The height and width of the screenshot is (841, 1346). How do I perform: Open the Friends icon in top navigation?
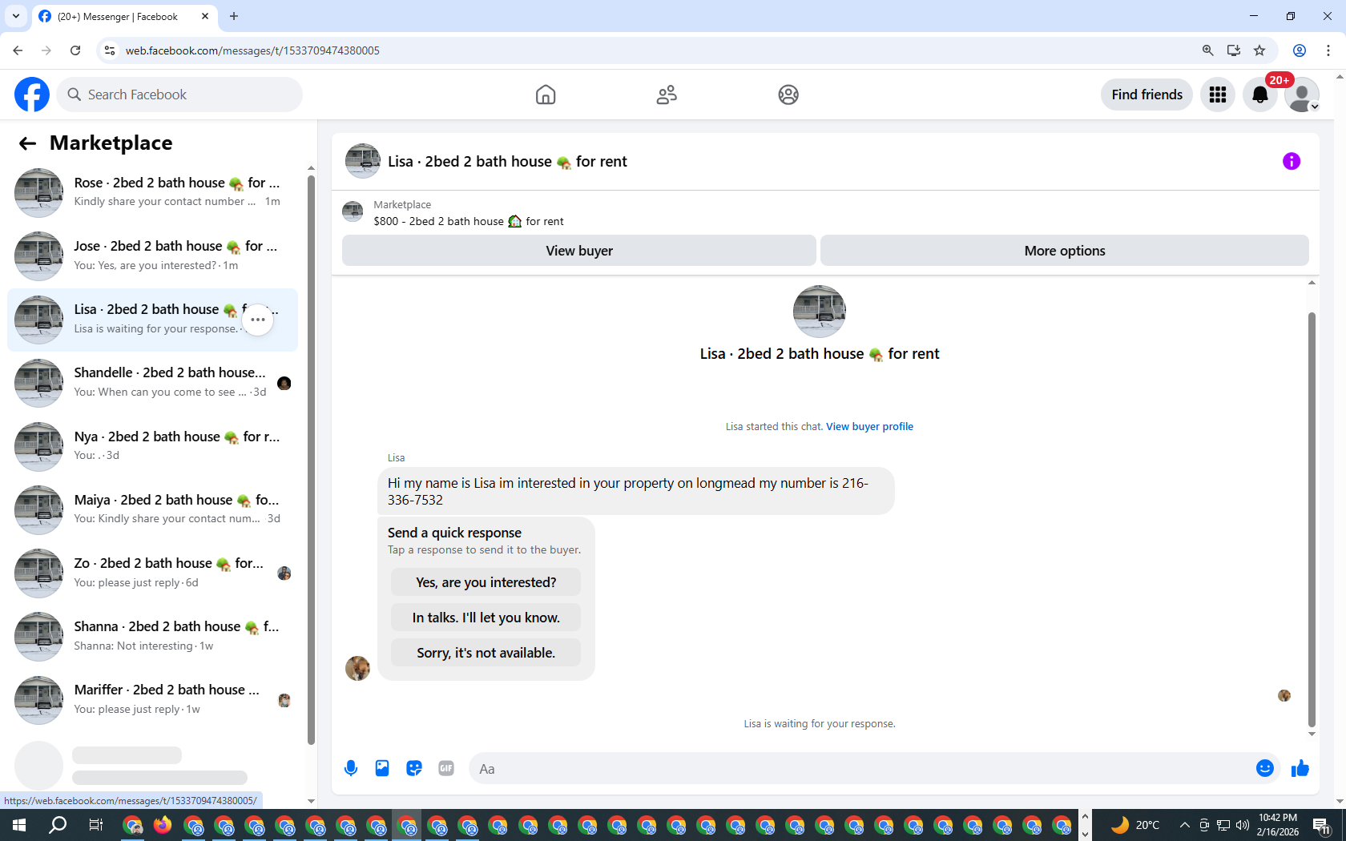click(667, 95)
